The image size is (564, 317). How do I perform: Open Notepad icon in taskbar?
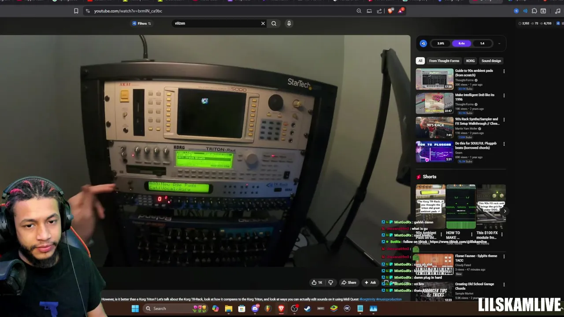360,309
